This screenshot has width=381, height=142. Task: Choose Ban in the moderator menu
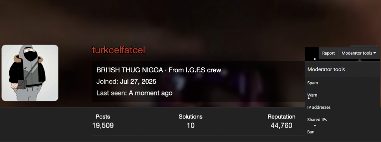pyautogui.click(x=310, y=132)
